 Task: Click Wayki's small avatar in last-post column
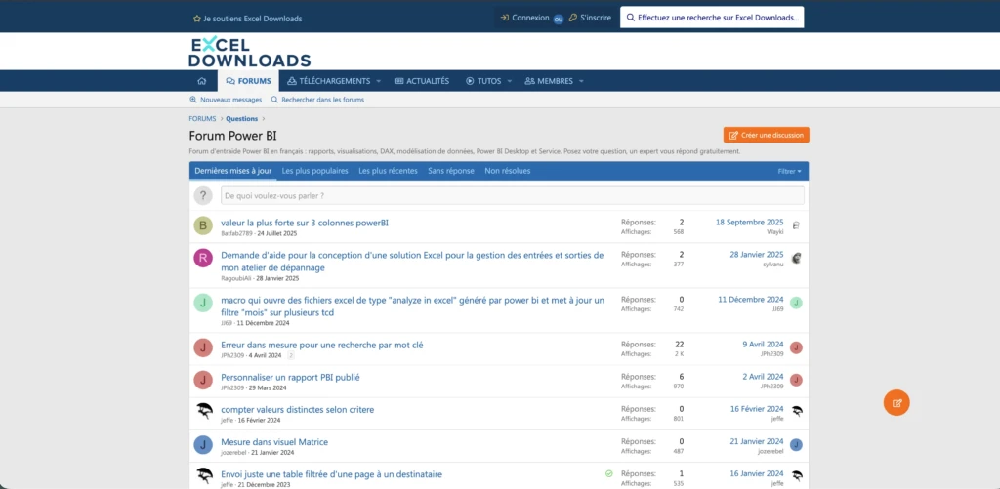796,225
